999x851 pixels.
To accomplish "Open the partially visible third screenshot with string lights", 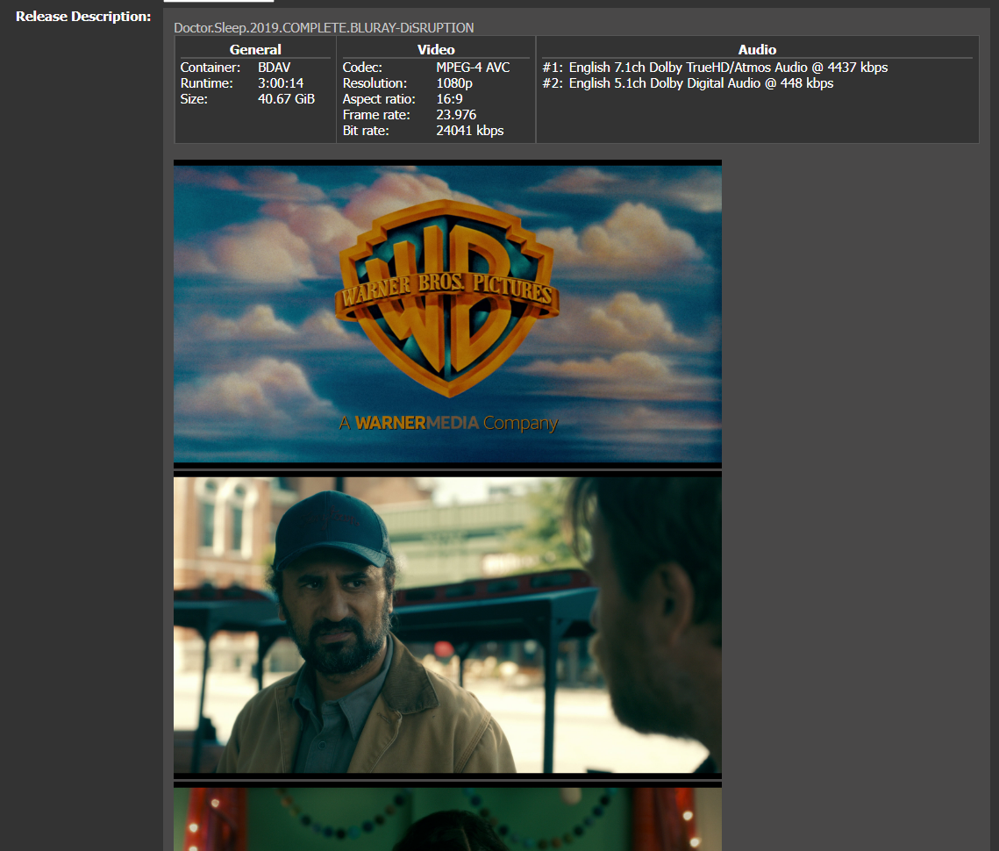I will pos(447,817).
